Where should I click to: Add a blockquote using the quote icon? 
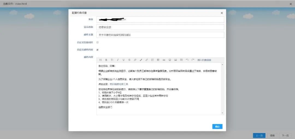click(164, 60)
